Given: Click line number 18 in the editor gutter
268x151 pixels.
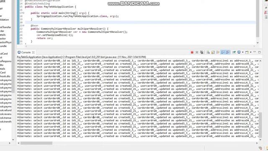Looking at the screenshot, I should tap(21, 16).
